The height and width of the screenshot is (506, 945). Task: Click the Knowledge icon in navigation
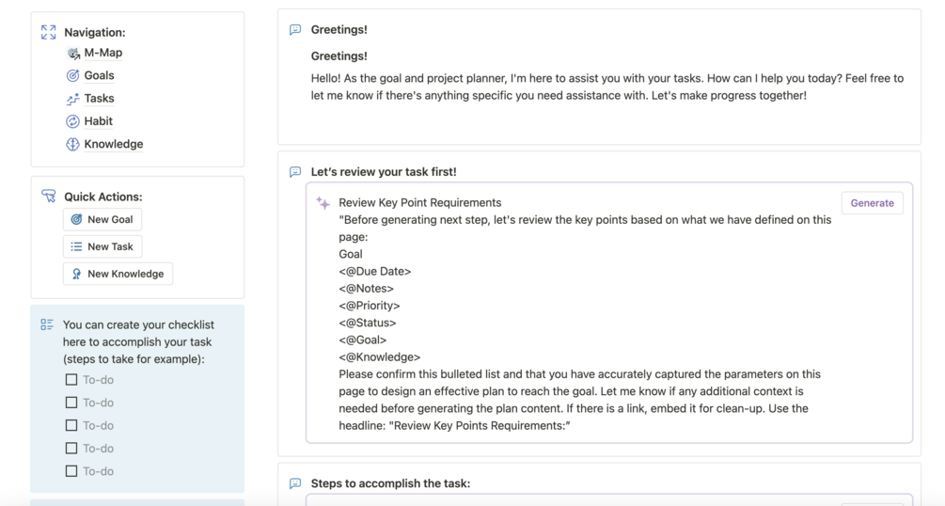pyautogui.click(x=72, y=144)
